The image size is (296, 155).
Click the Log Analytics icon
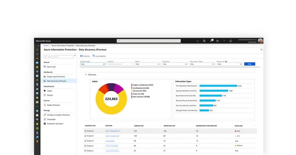[x=94, y=56]
